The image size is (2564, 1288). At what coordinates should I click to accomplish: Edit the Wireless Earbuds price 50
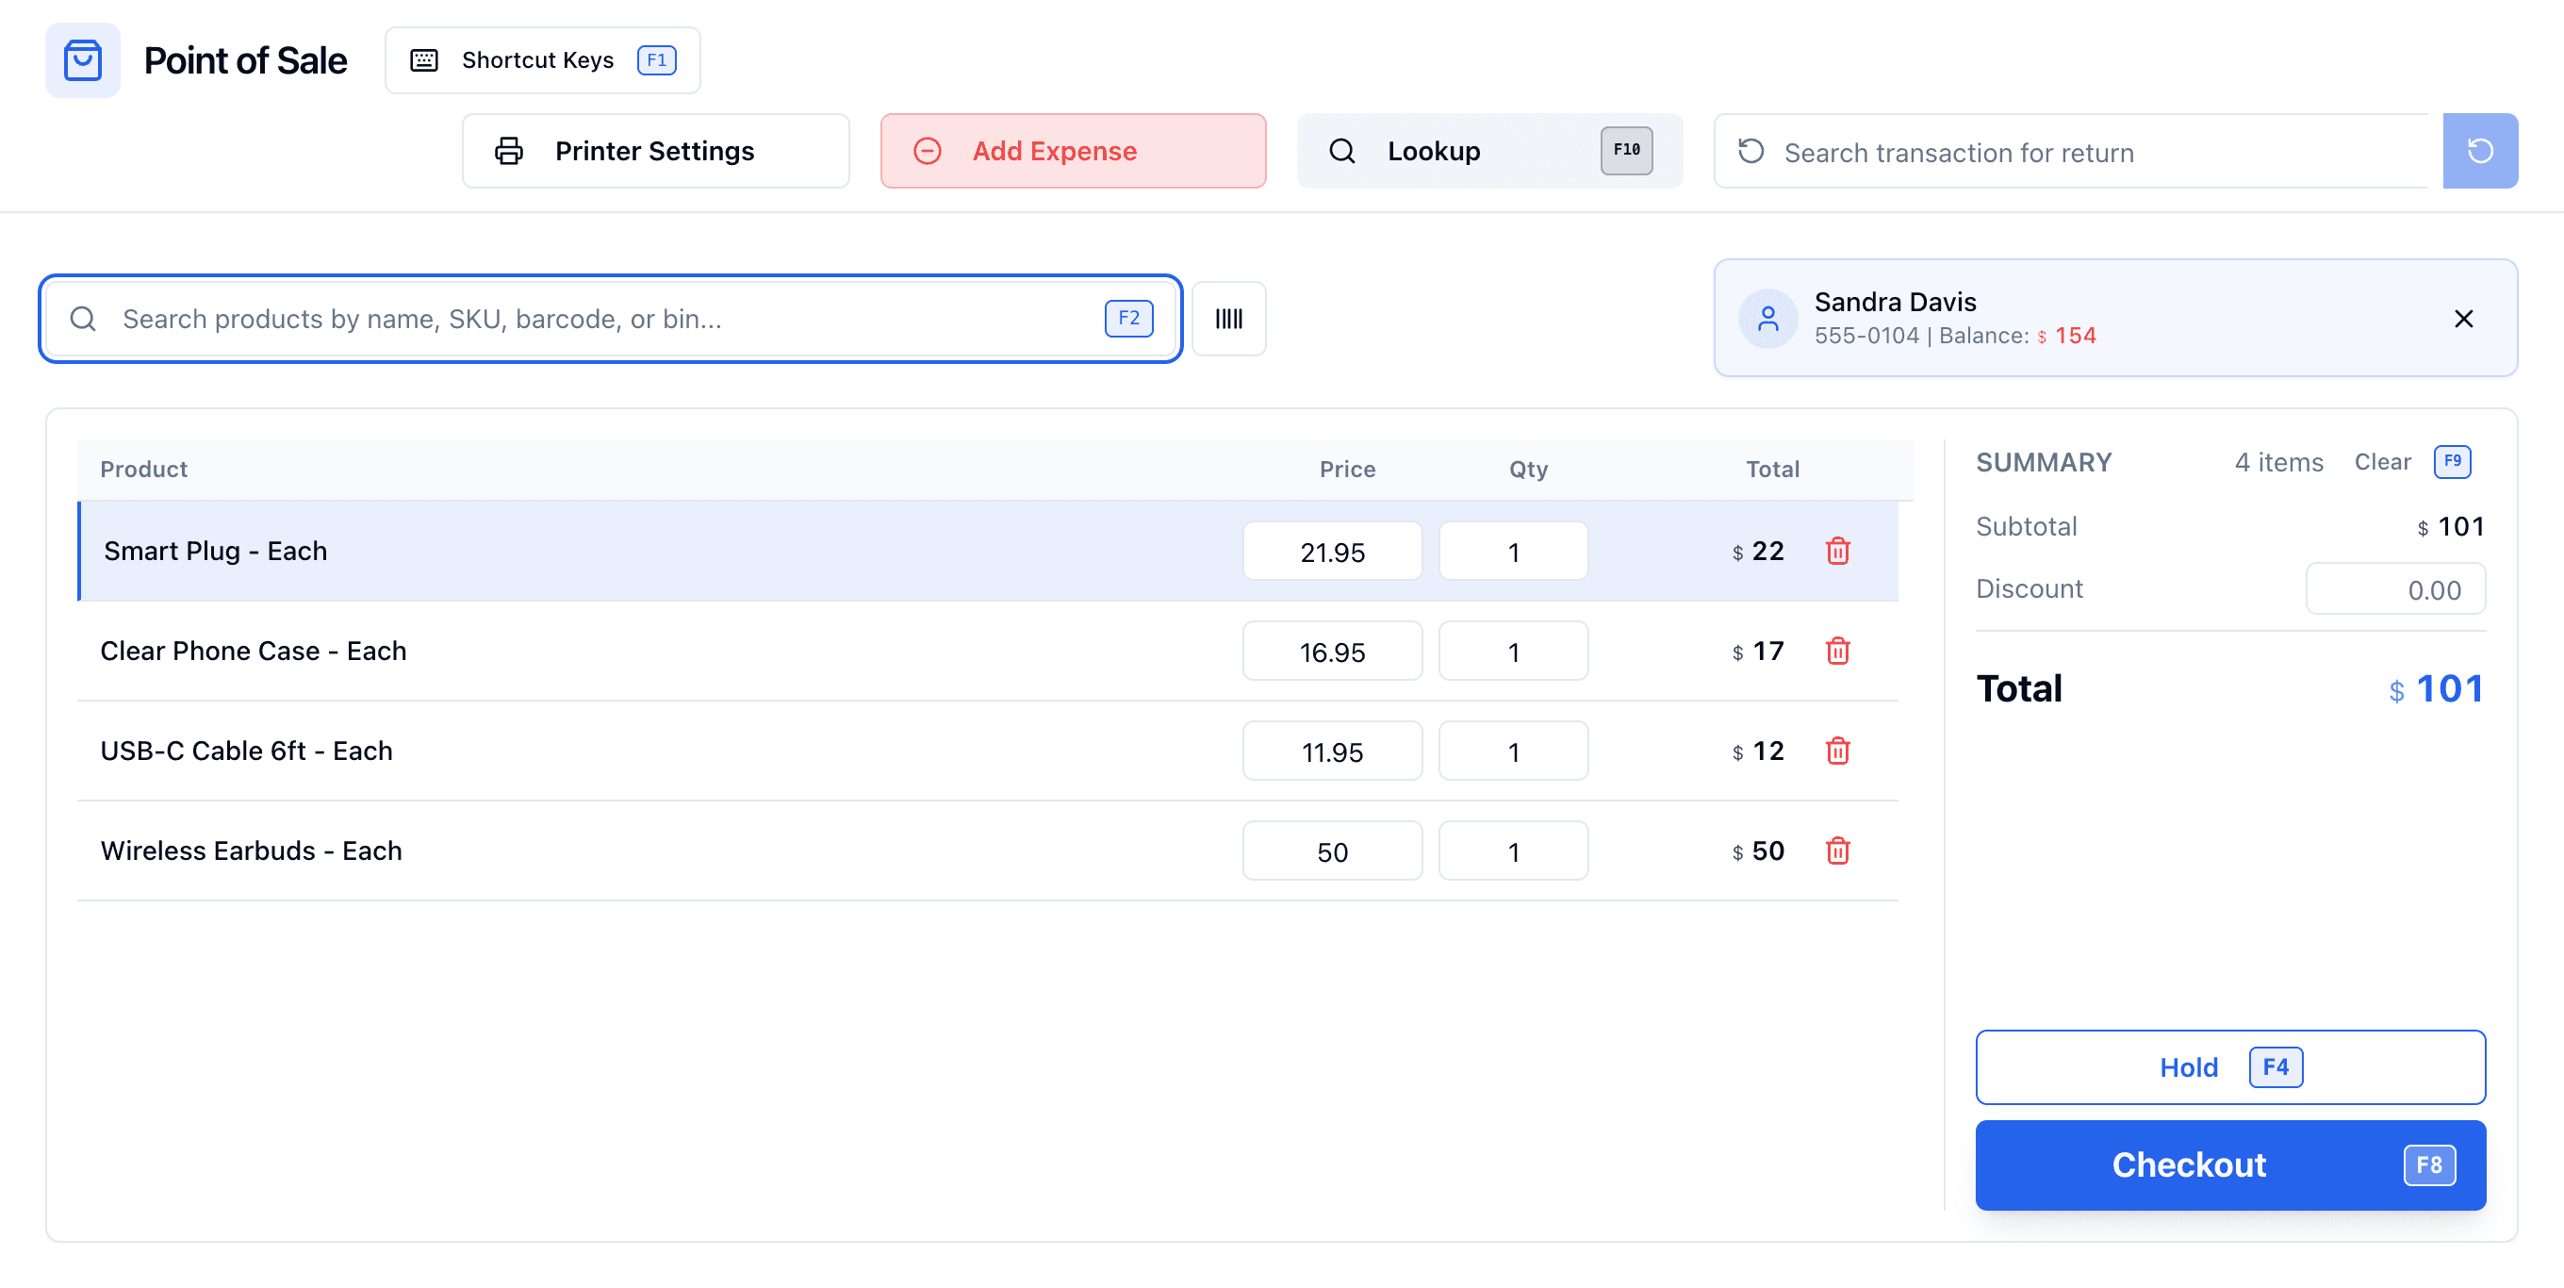(x=1332, y=851)
